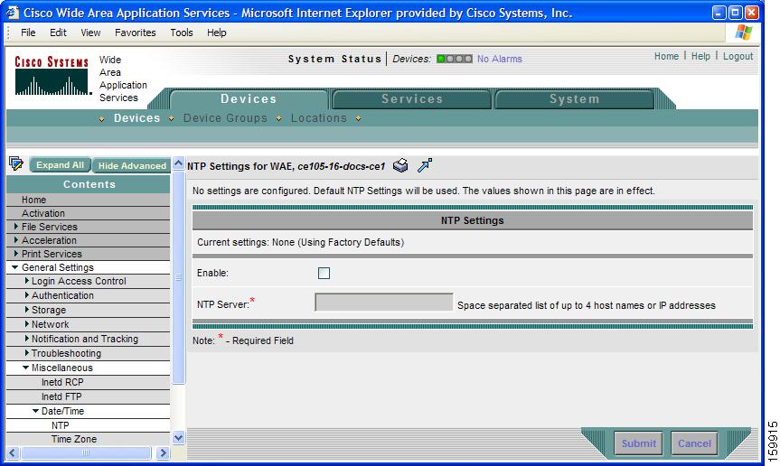The width and height of the screenshot is (780, 466).
Task: Click the Hide Advanced button
Action: [x=132, y=165]
